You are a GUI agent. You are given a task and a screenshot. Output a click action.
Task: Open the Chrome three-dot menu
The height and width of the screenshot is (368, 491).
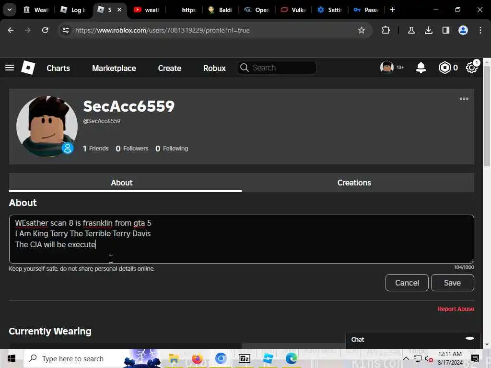pos(480,30)
